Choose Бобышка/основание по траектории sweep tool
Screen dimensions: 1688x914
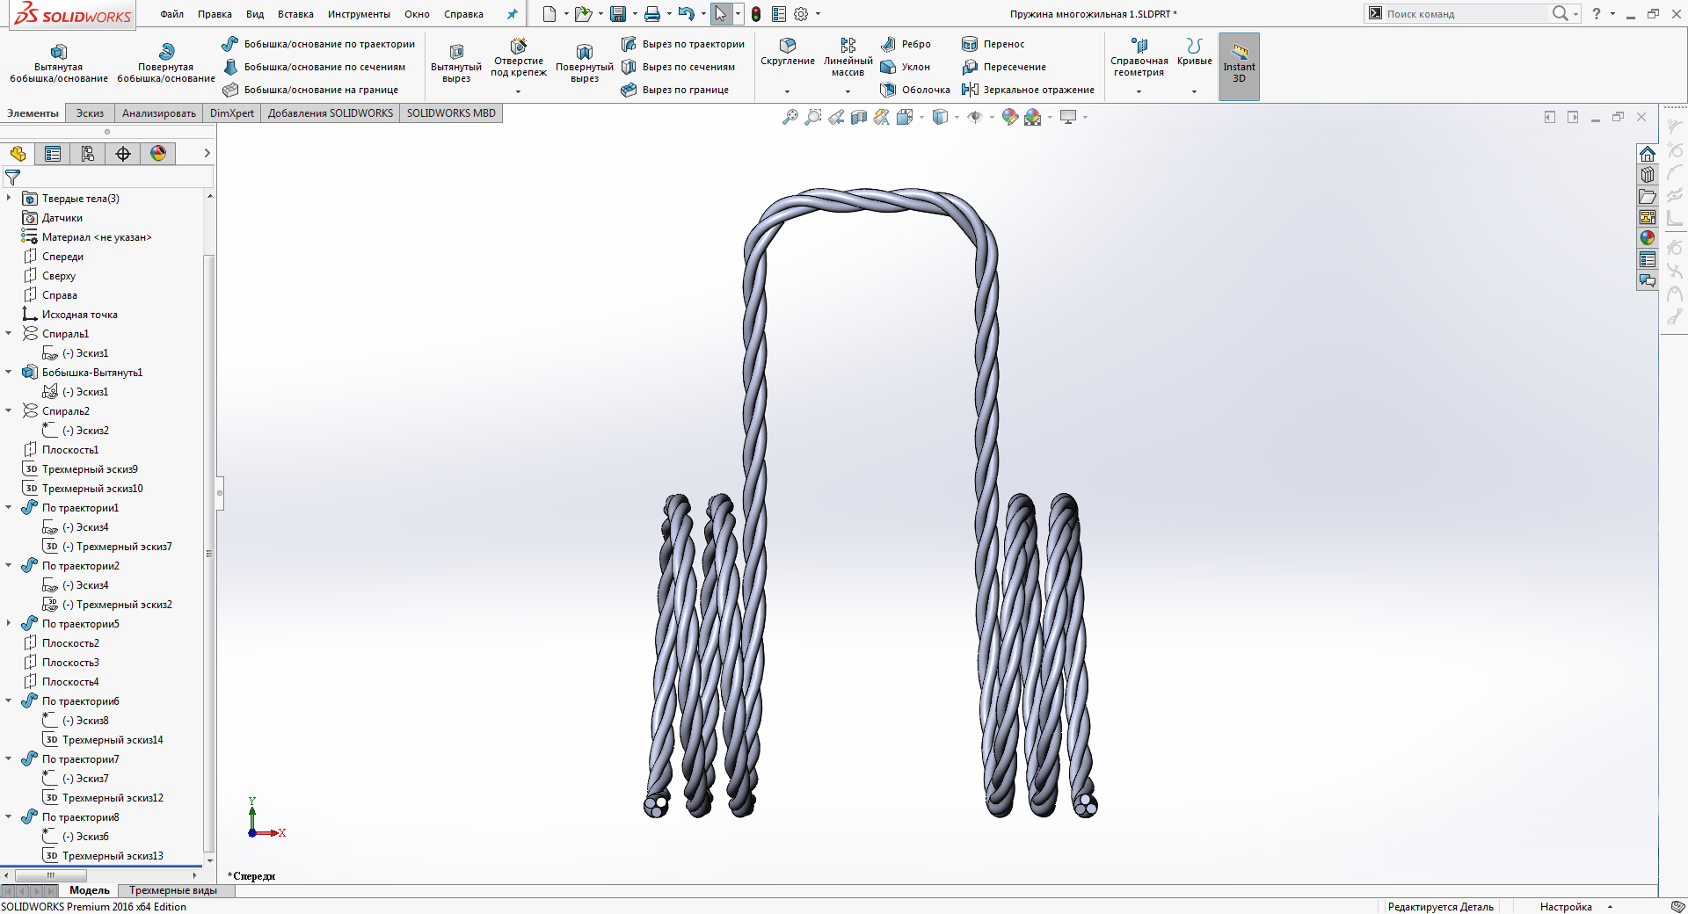coord(318,44)
